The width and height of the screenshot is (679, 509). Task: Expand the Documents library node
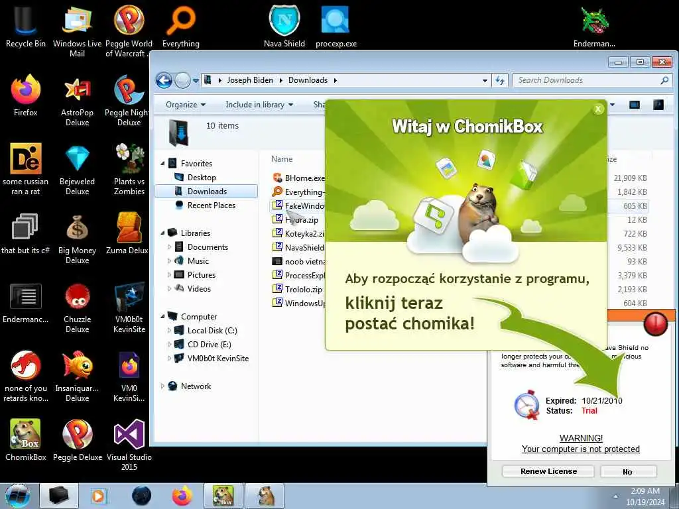[x=169, y=247]
